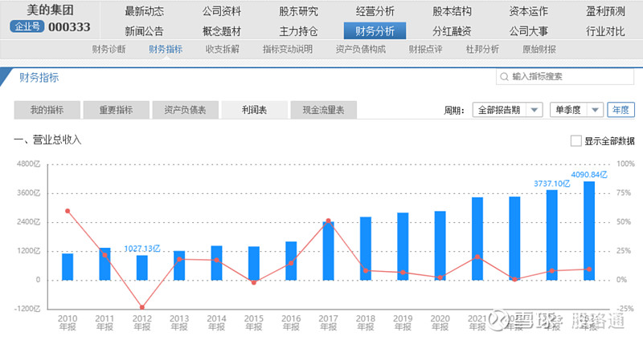Screen dimensions: 643x340
Task: Click the 2012 bar labeled 1027.13亿
Action: tap(142, 268)
